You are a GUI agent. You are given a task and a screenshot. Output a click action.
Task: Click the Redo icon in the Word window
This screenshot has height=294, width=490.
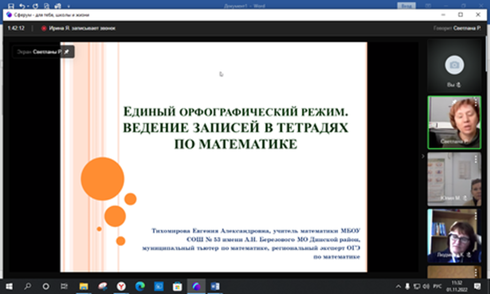pyautogui.click(x=35, y=6)
